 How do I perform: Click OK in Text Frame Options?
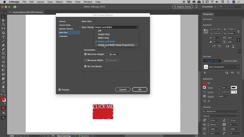coord(140,89)
